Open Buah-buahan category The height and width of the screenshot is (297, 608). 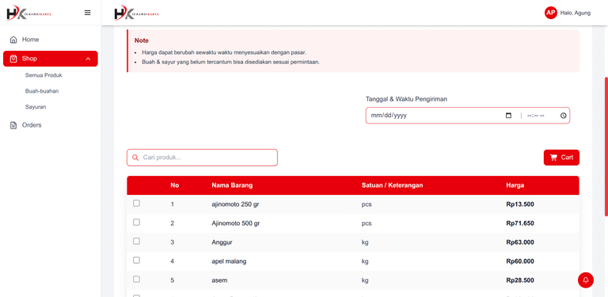[x=42, y=91]
